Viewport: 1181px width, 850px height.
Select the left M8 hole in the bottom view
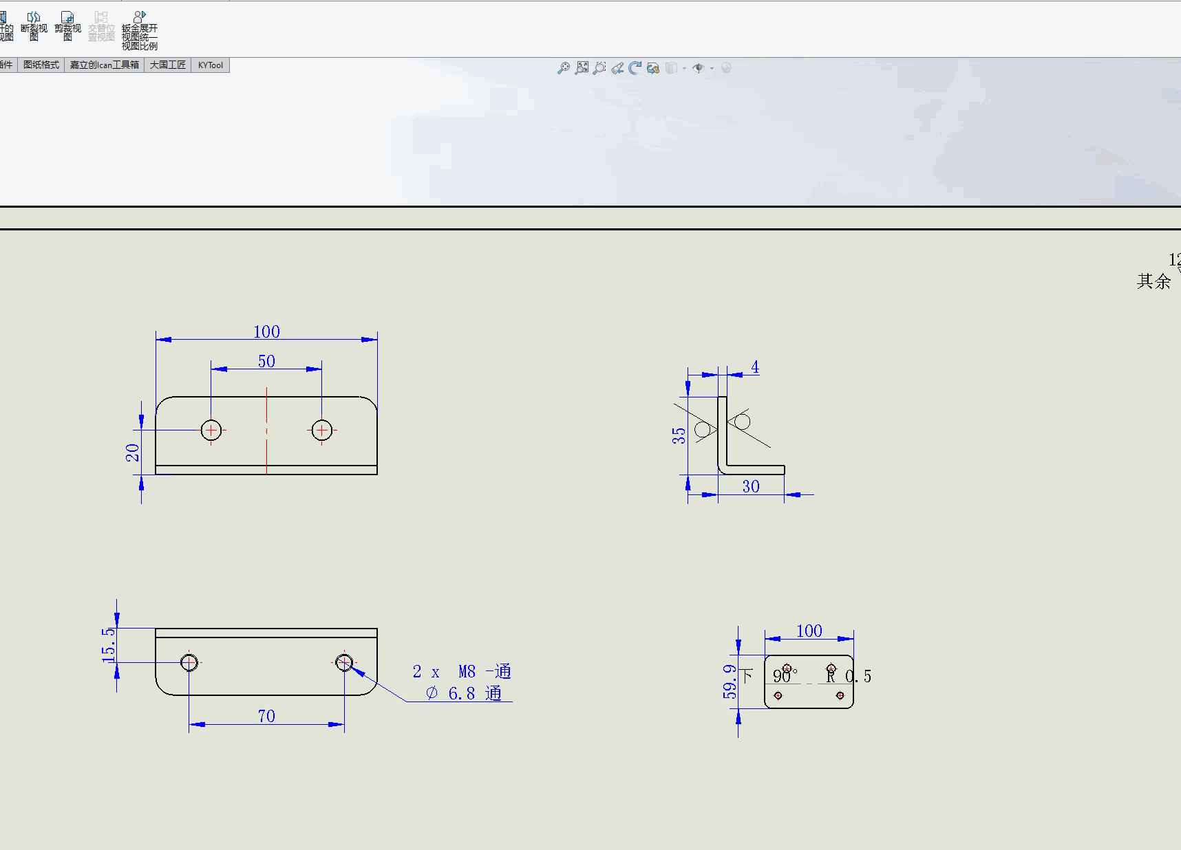pyautogui.click(x=189, y=663)
